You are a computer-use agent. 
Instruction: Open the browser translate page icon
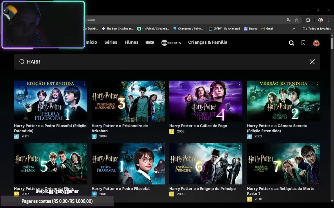pos(289,20)
